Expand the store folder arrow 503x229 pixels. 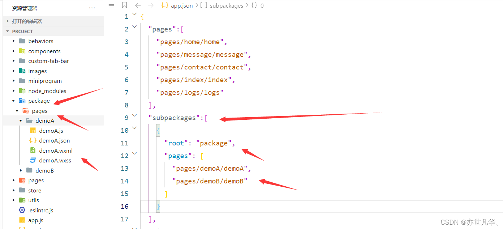(14, 190)
